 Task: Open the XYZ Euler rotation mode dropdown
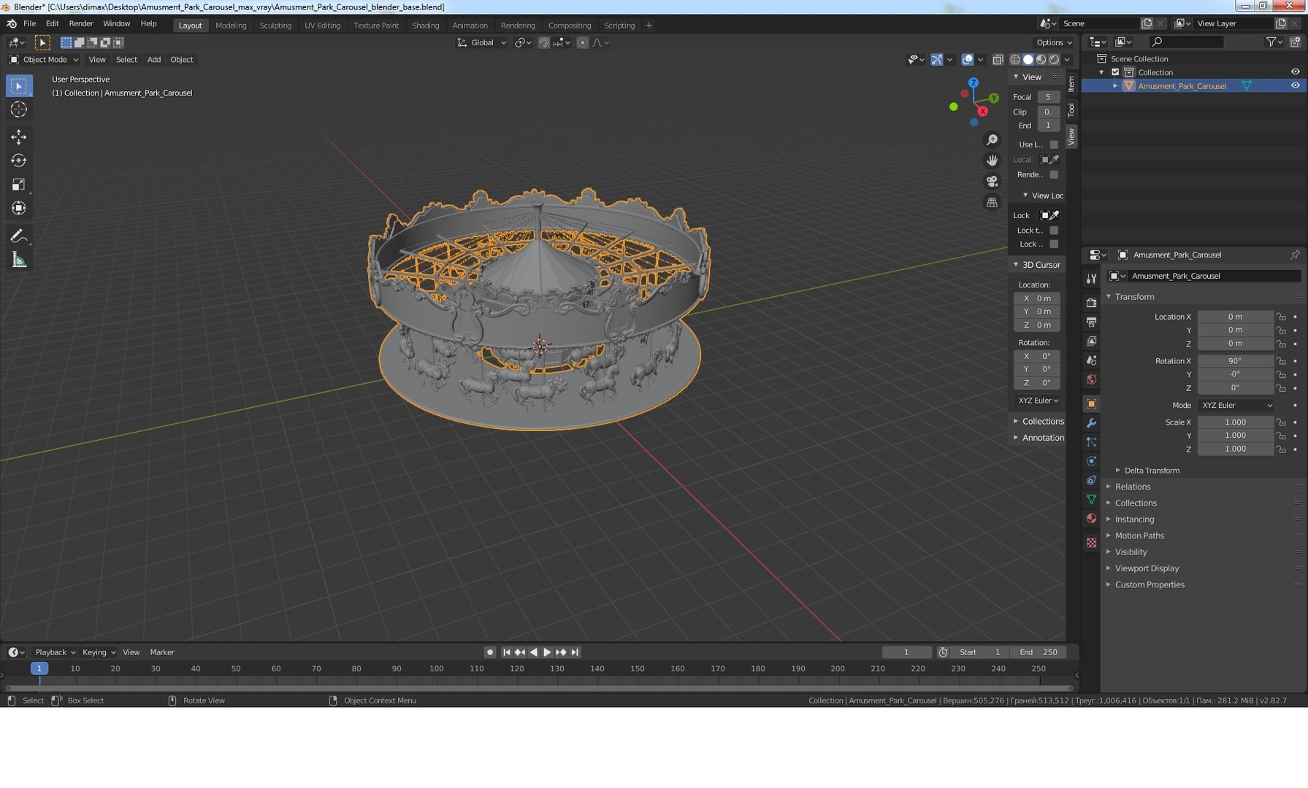[x=1236, y=406]
